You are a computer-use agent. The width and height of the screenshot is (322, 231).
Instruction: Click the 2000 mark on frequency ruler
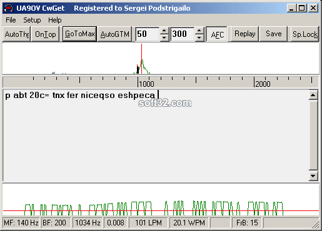[263, 84]
